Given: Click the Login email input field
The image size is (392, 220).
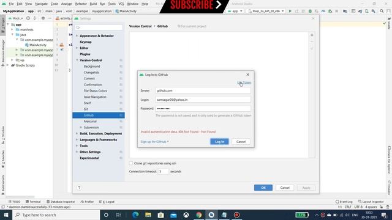Looking at the screenshot, I should coord(203,100).
